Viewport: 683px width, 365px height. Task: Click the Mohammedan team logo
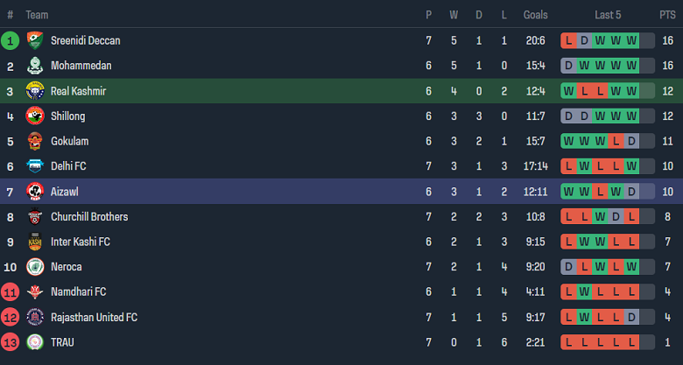pos(35,66)
